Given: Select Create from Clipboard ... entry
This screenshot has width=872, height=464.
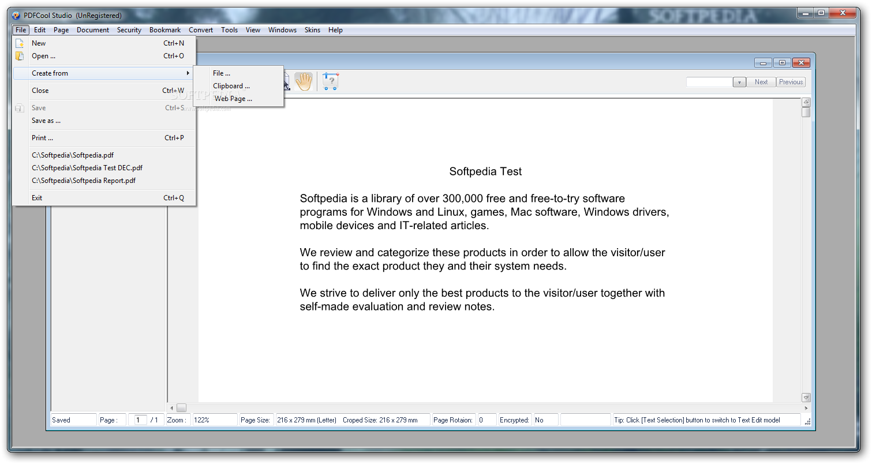Looking at the screenshot, I should [238, 86].
